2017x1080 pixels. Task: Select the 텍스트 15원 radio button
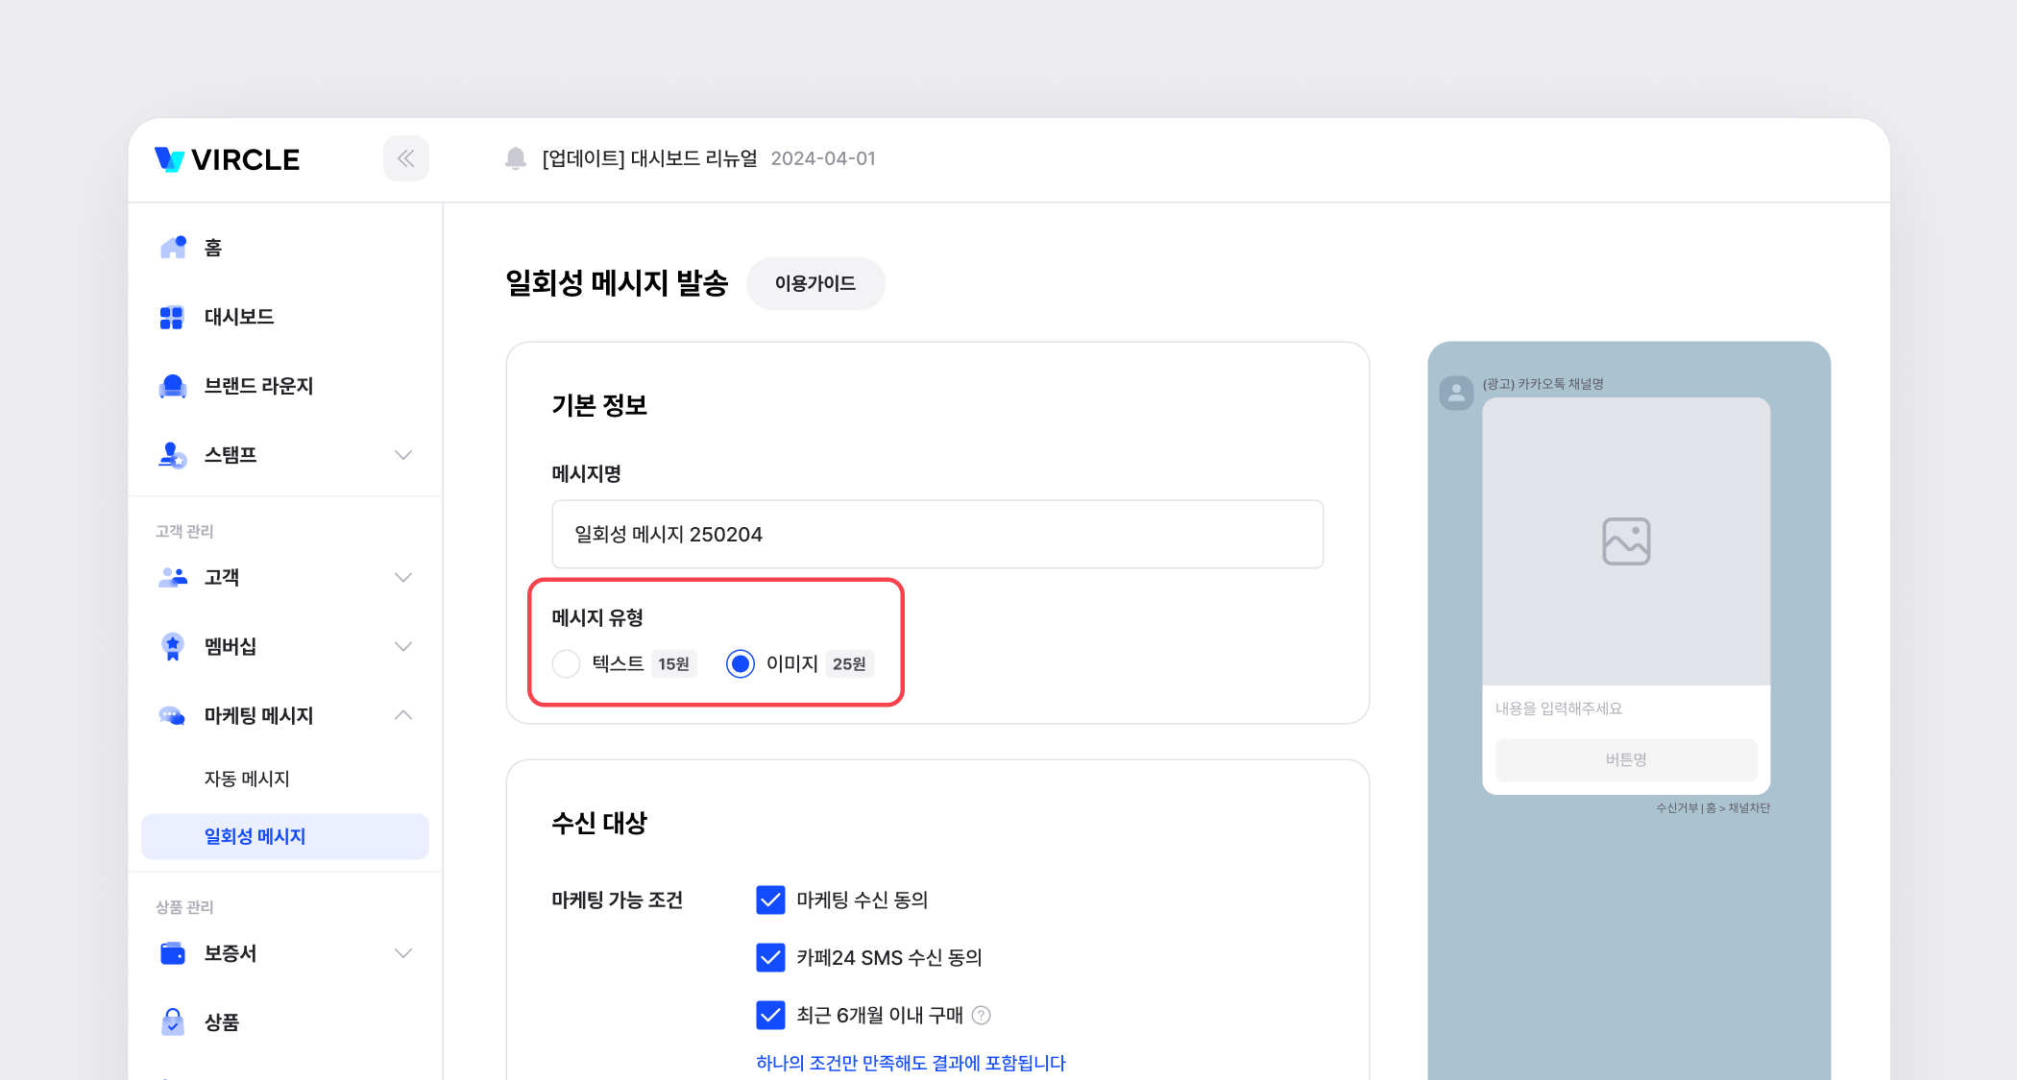(567, 663)
